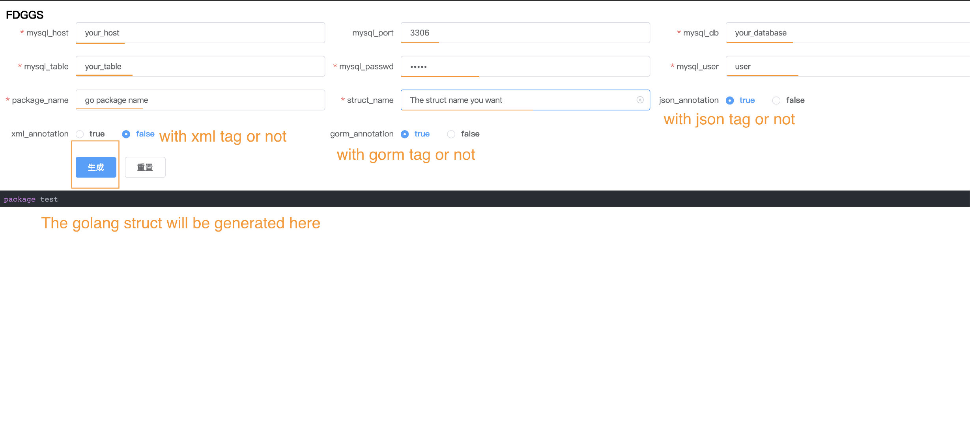Select true for json_annotation
970x426 pixels.
[730, 101]
